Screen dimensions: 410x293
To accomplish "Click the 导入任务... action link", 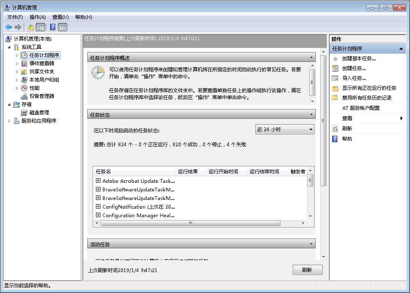I will click(354, 78).
